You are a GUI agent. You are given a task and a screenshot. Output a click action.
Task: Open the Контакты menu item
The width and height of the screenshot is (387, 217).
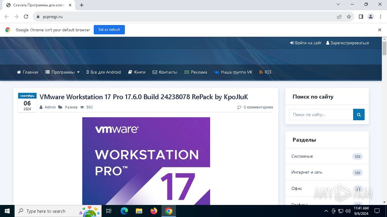165,72
